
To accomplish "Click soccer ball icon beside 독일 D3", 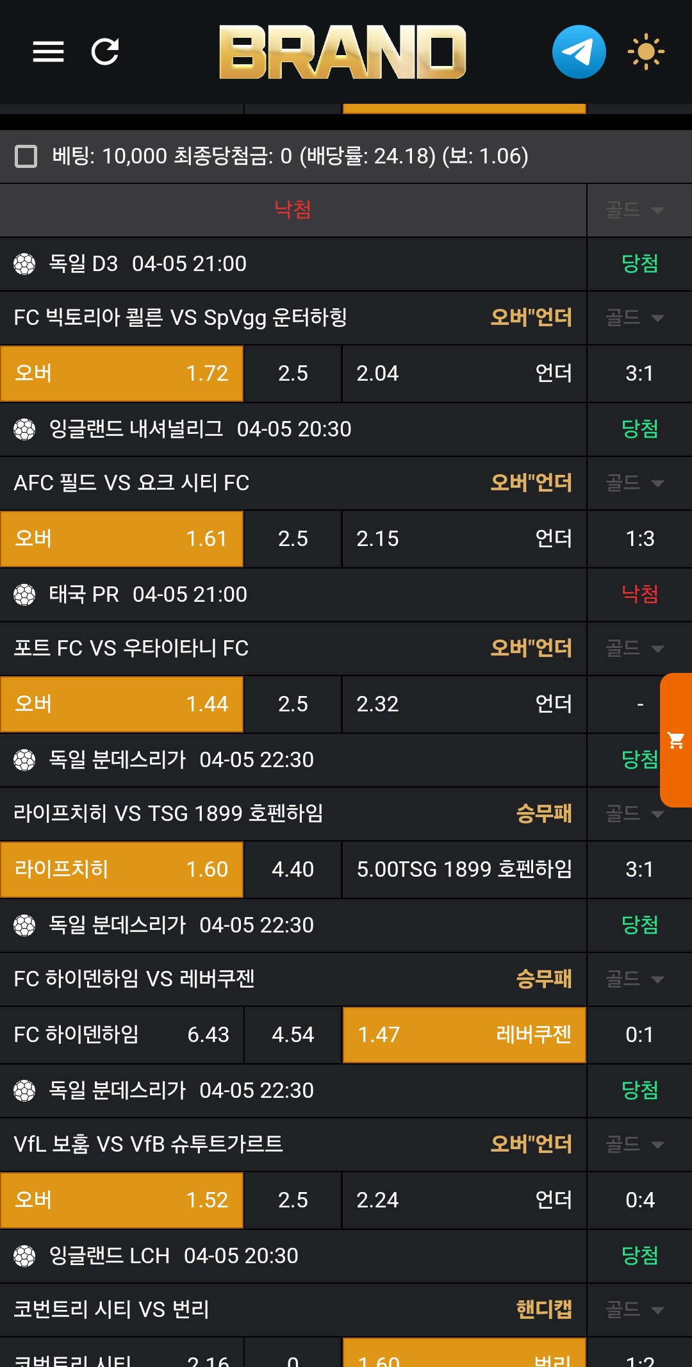I will click(24, 264).
